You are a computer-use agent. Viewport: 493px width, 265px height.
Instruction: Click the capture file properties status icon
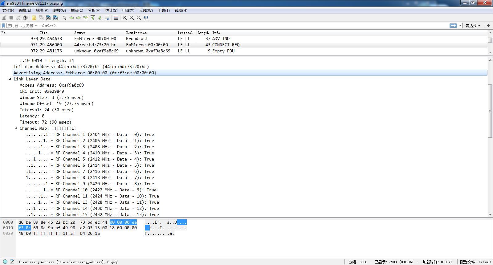coord(12,262)
